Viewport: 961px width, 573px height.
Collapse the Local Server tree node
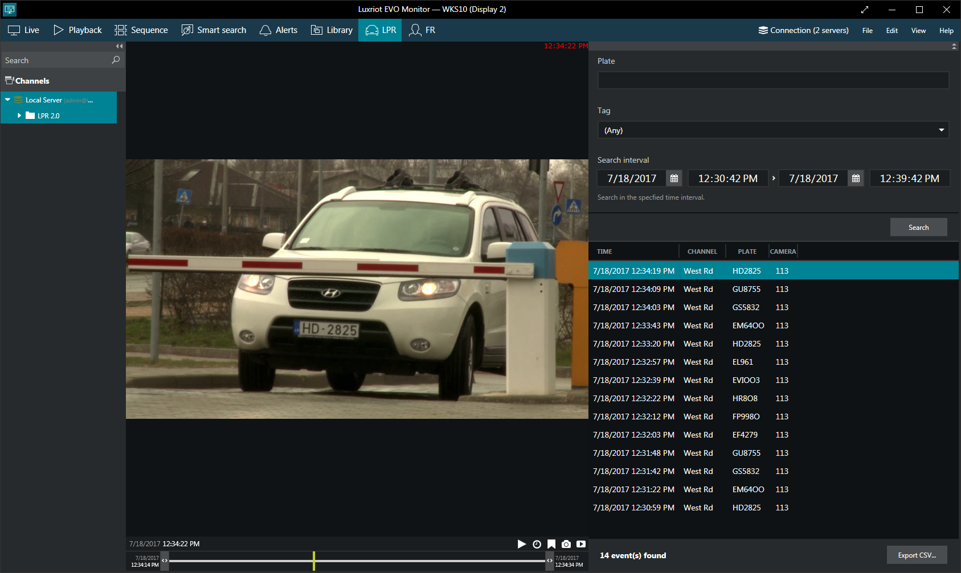8,100
